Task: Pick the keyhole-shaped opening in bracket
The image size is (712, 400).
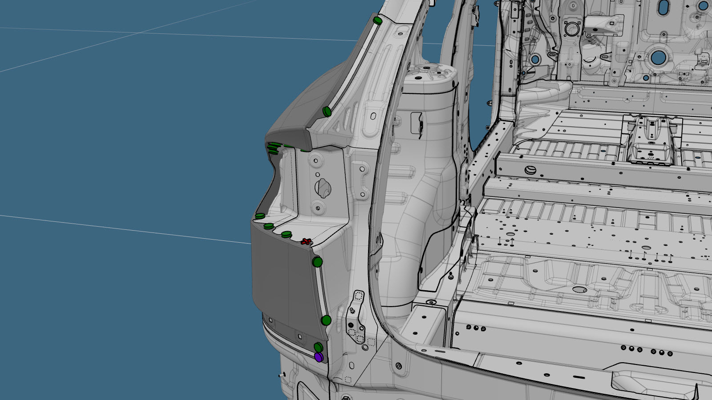Action: click(324, 187)
